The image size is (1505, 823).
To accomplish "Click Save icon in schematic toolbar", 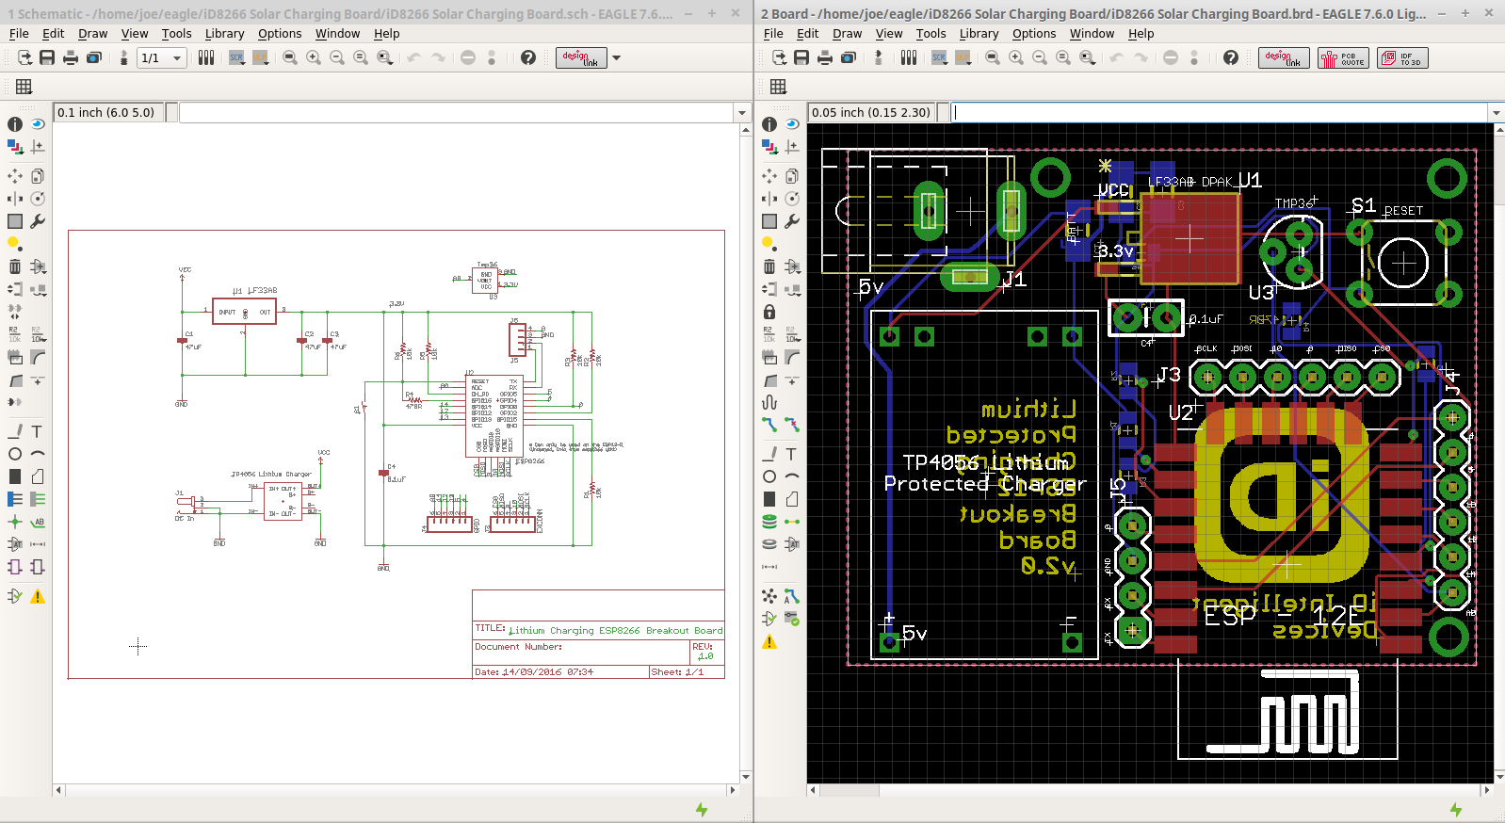I will pos(47,57).
